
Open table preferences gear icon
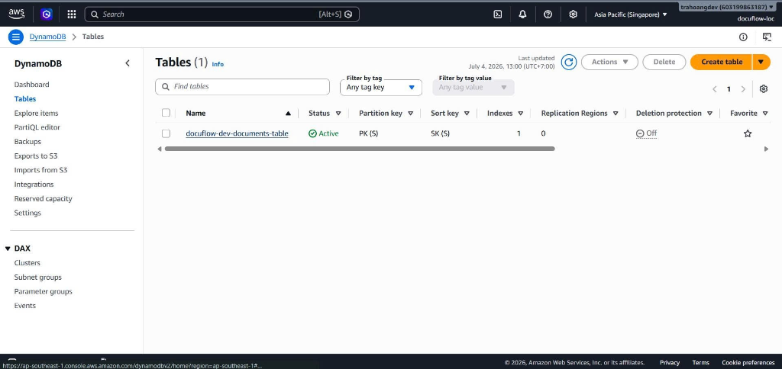pos(764,88)
